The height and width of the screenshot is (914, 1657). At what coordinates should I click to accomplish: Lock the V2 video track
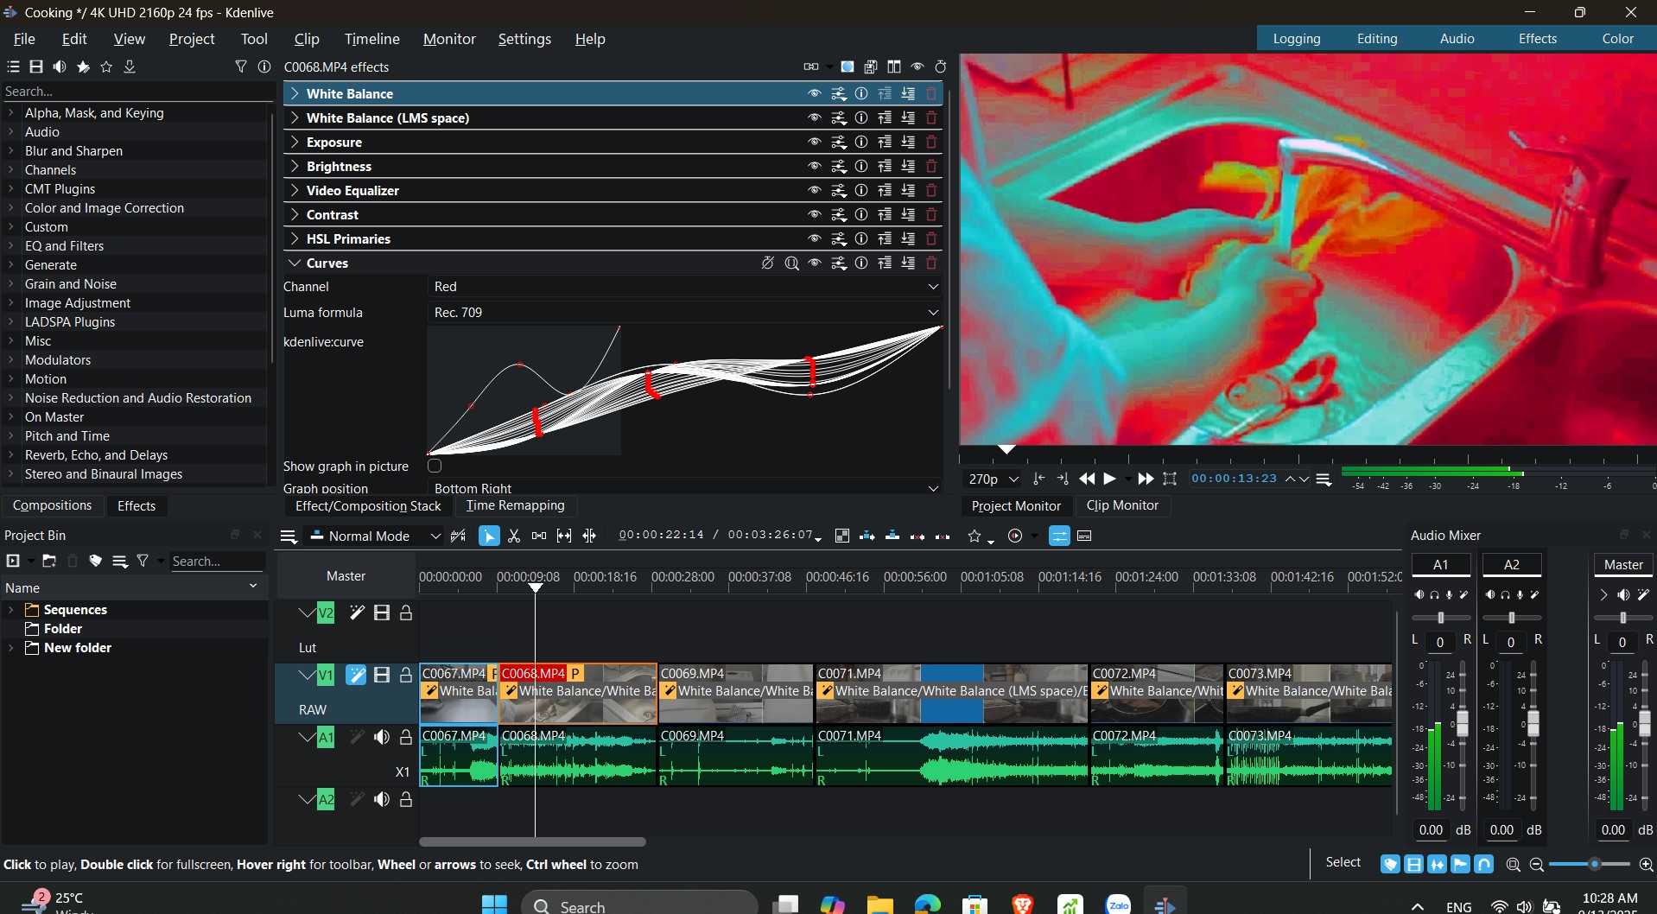406,613
